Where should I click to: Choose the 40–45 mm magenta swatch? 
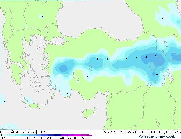(x=77, y=135)
